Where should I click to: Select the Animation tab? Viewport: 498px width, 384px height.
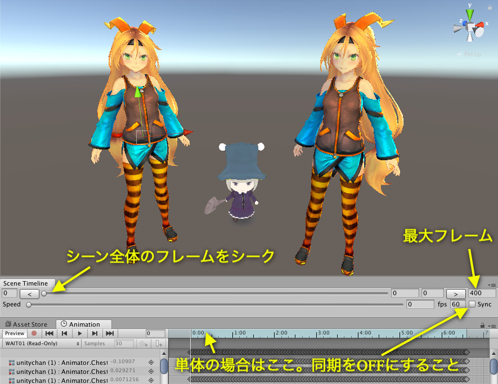(84, 324)
